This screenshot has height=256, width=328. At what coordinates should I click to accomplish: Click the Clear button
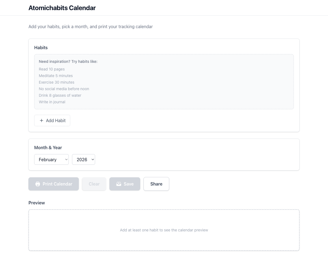(94, 184)
